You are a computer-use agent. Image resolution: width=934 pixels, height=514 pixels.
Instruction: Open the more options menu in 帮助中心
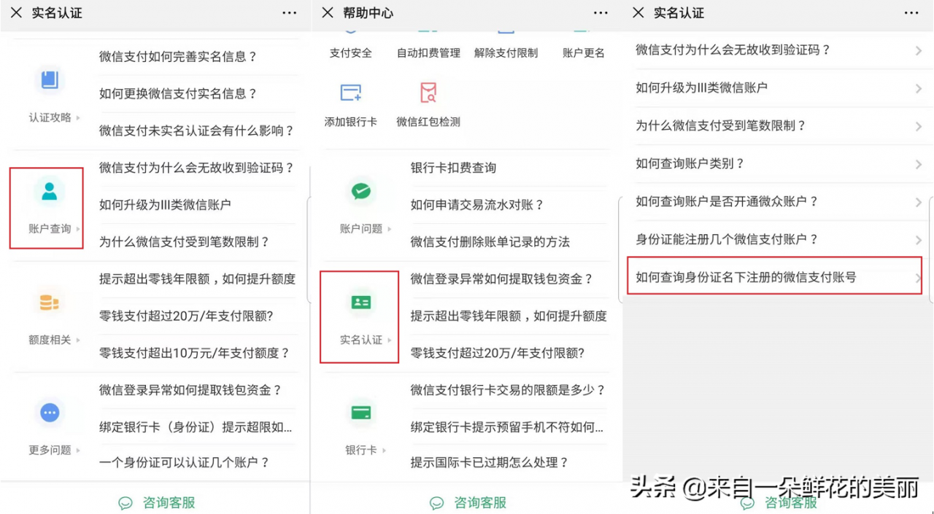click(x=600, y=12)
